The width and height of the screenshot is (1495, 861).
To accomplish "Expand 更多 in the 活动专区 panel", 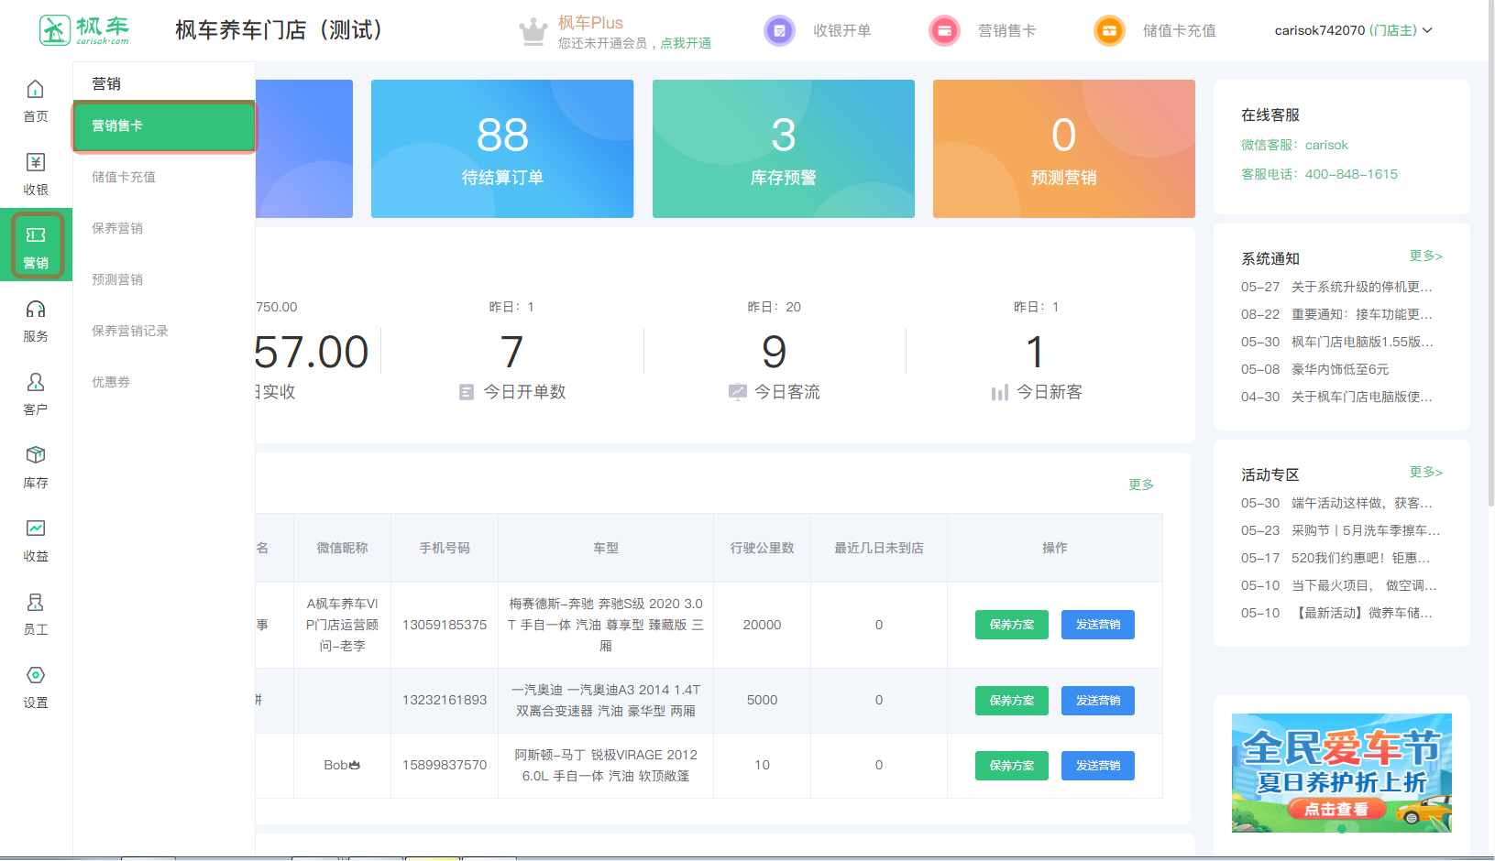I will [1425, 473].
